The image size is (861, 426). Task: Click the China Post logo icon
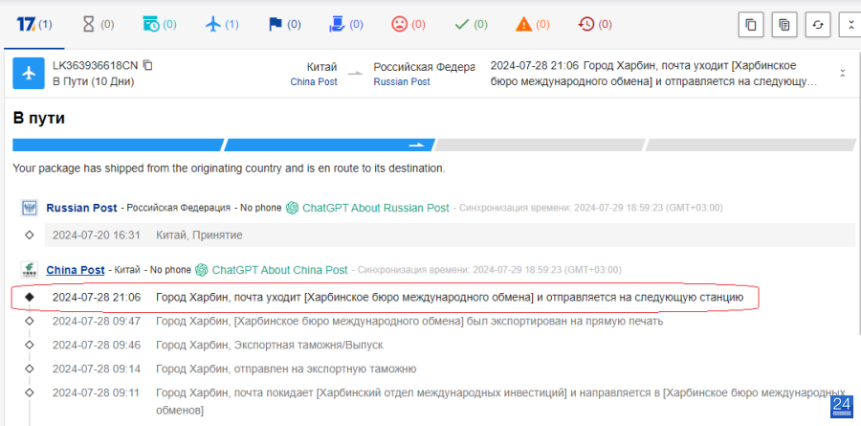[29, 270]
